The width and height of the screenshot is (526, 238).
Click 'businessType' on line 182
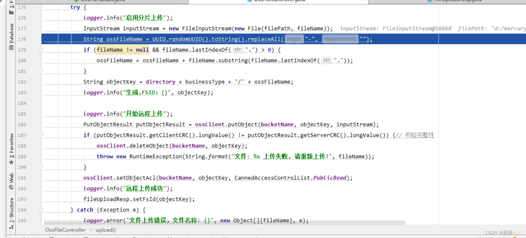click(205, 82)
